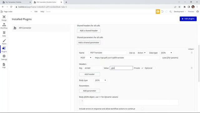Open the Development version dropdown
Image resolution: width=200 pixels, height=113 pixels.
[x=180, y=12]
